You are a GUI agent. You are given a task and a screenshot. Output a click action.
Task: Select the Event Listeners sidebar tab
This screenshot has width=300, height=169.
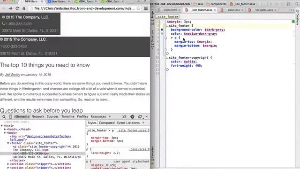click(x=128, y=123)
